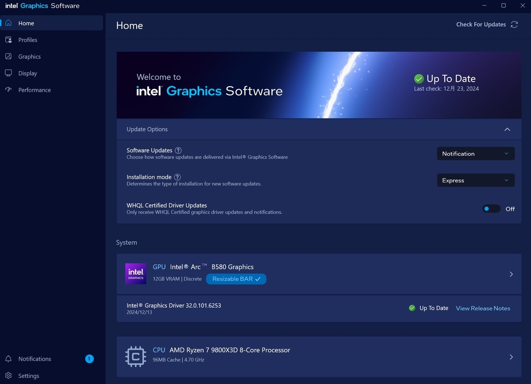
Task: Click the Intel Arc B580 Graphics name
Action: pyautogui.click(x=212, y=267)
